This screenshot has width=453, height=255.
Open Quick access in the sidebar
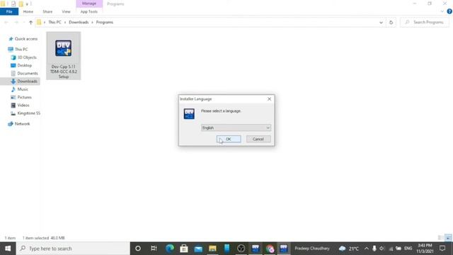26,39
